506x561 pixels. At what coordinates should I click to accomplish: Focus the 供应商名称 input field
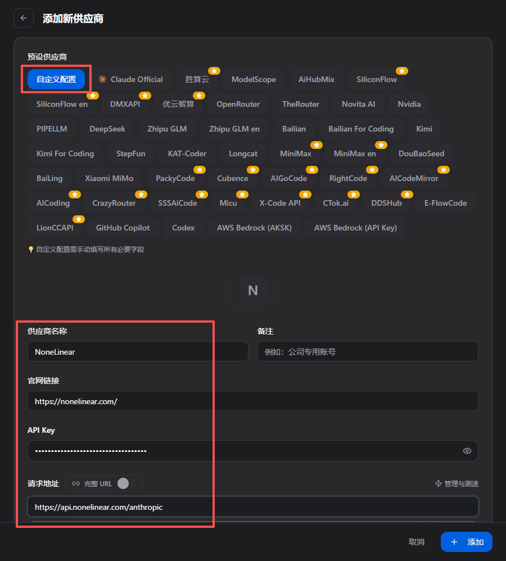click(x=138, y=351)
